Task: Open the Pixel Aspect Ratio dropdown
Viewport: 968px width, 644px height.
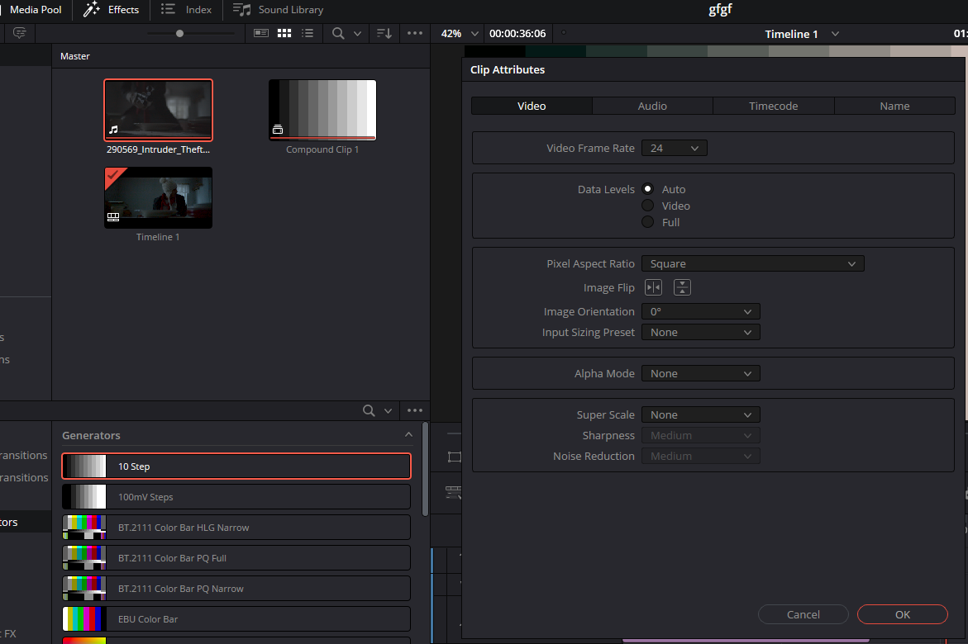Action: point(751,263)
